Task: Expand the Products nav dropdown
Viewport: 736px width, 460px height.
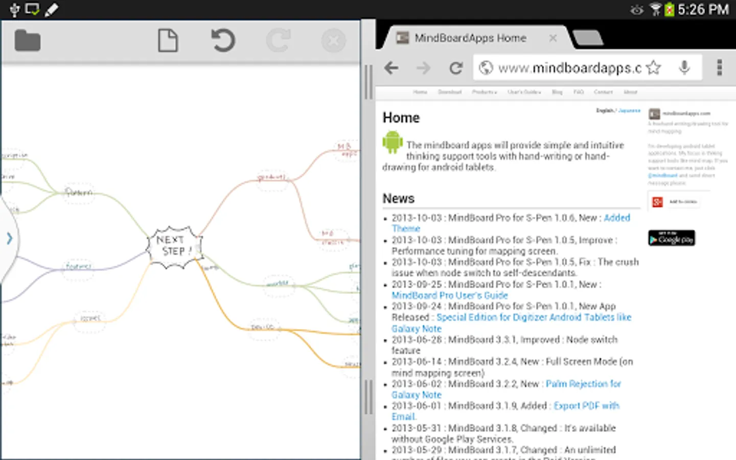Action: click(x=485, y=92)
